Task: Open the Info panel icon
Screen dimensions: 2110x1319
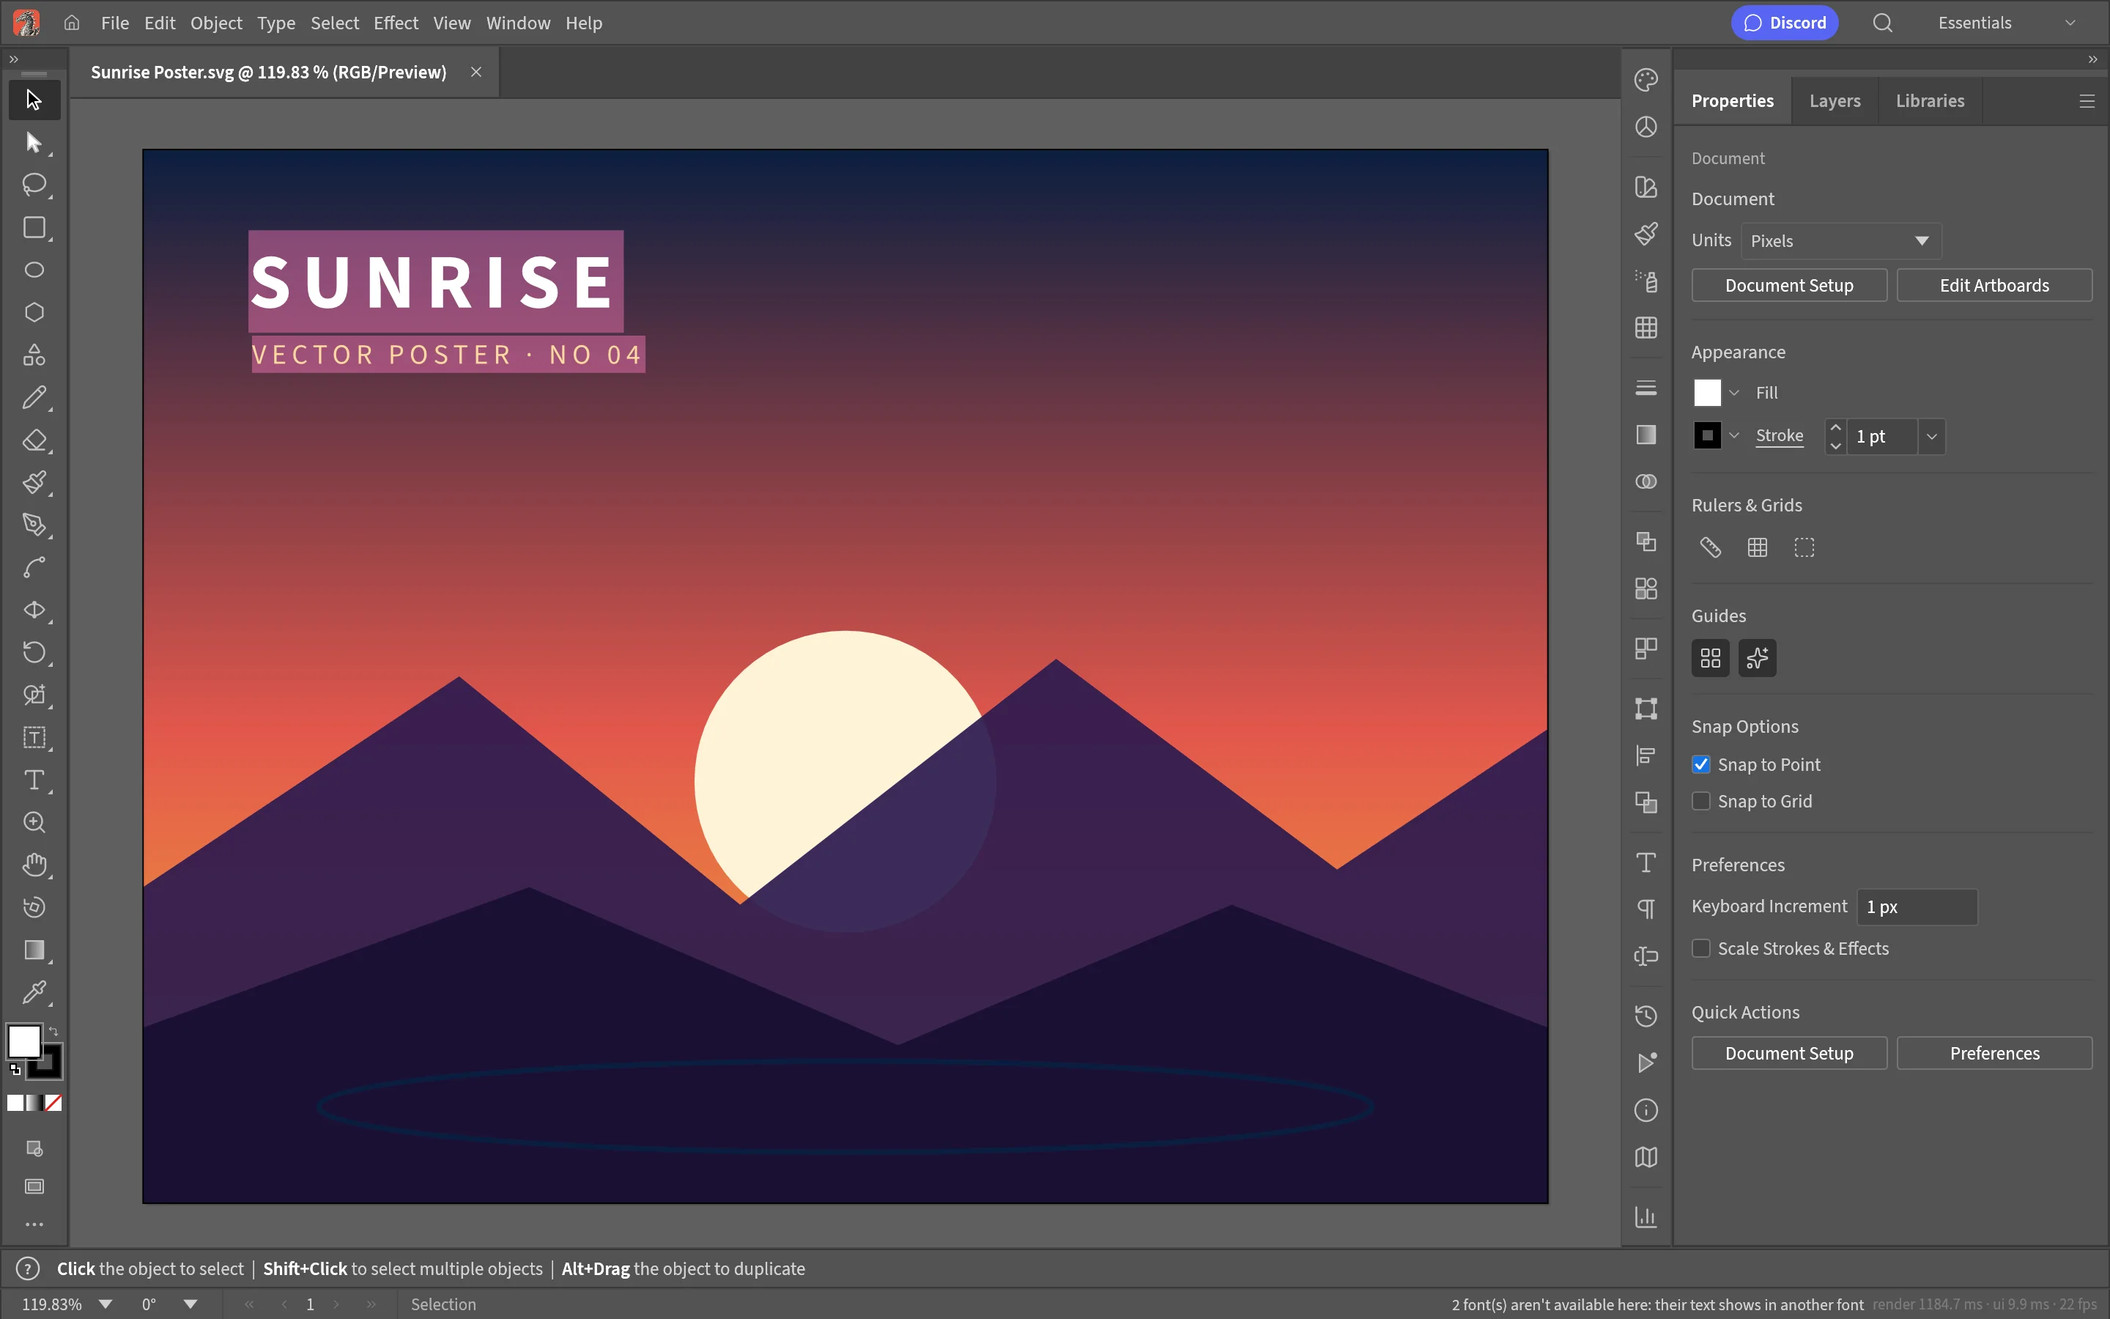Action: 1646,1110
